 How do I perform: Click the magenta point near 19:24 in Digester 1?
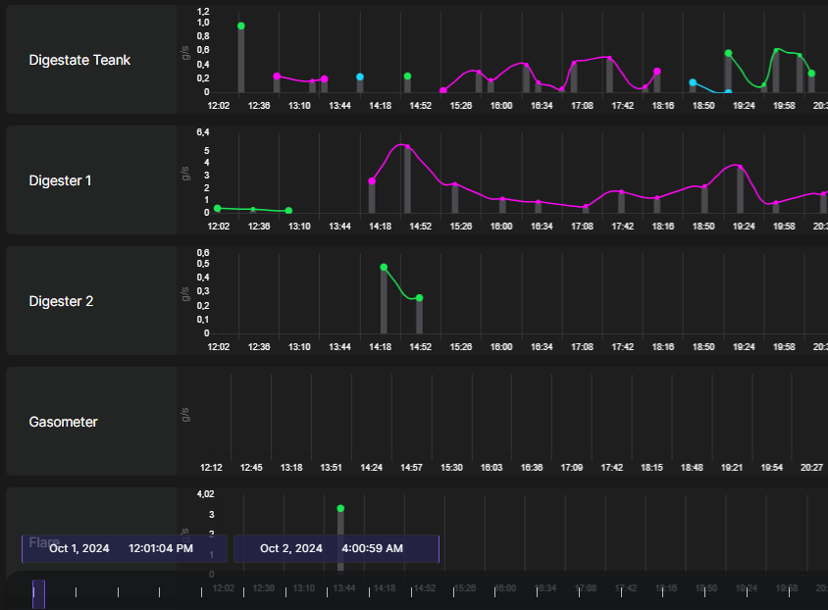(740, 168)
